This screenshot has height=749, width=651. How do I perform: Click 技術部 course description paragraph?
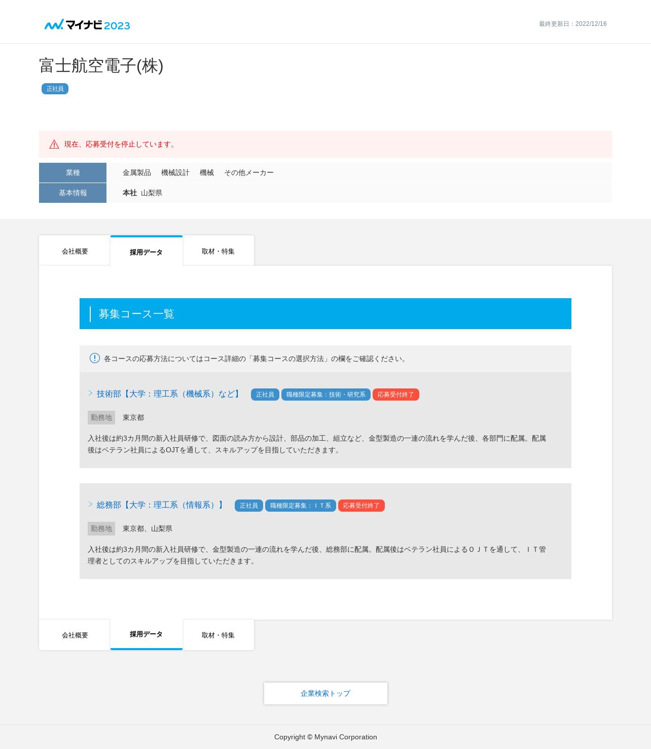pyautogui.click(x=317, y=444)
